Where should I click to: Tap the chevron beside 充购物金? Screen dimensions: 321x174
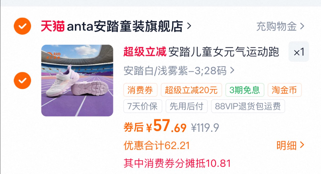pyautogui.click(x=302, y=26)
